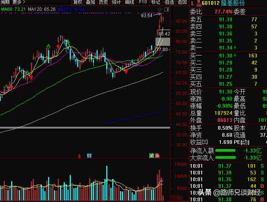Click the green down arrow at the mid-chart top
The image size is (267, 202).
pyautogui.click(x=67, y=41)
